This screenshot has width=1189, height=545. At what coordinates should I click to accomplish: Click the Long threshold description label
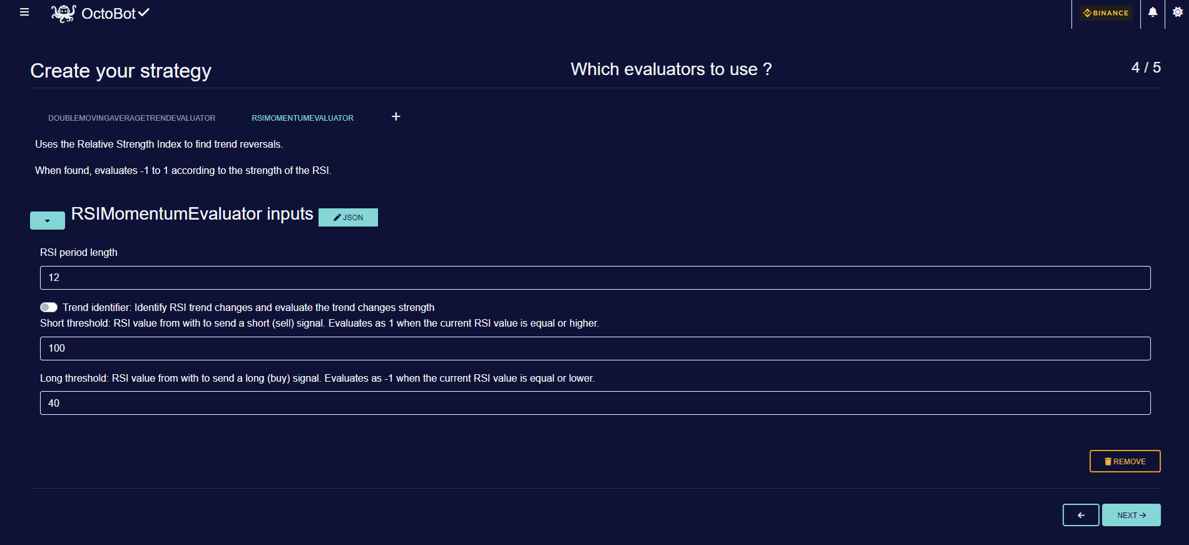click(x=317, y=378)
